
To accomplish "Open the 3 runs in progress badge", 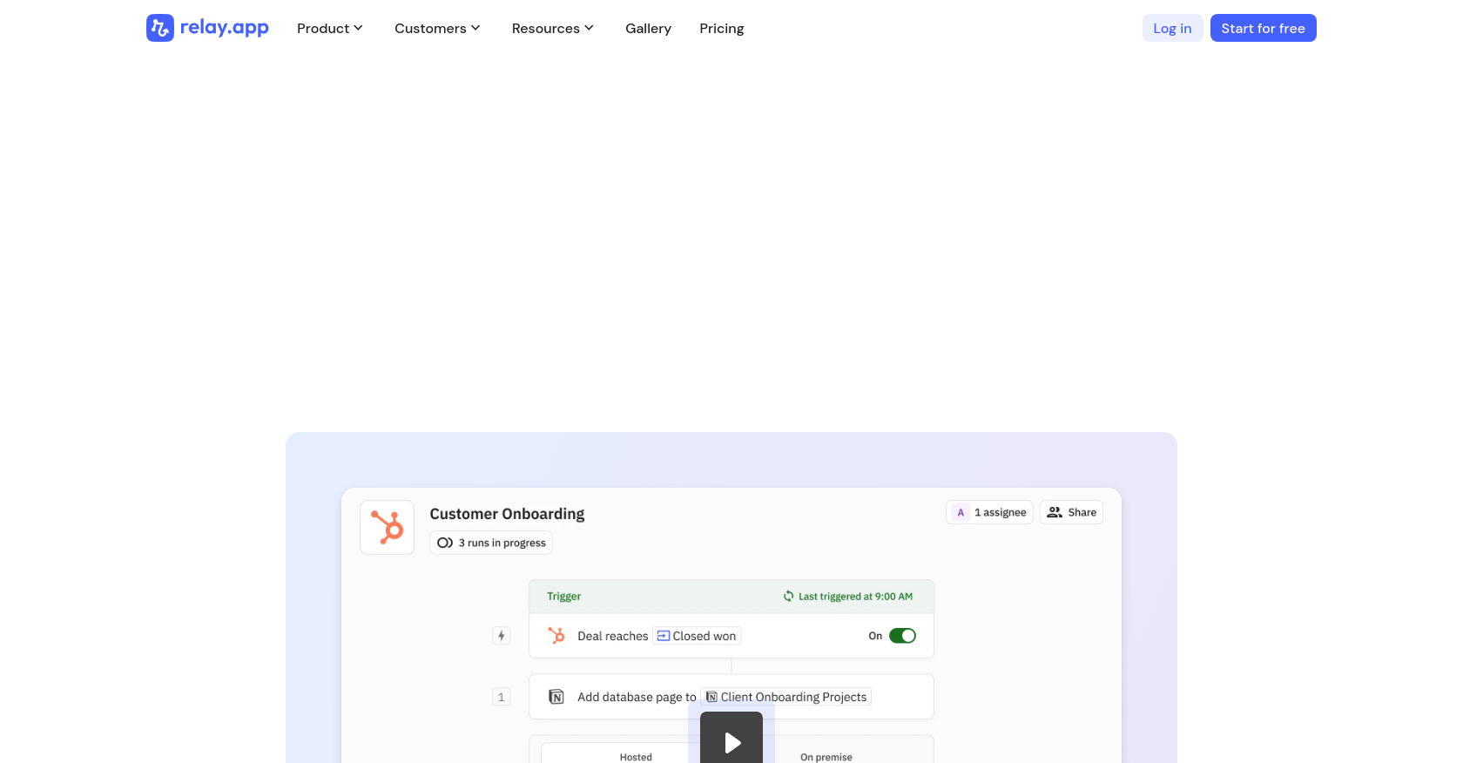I will [491, 543].
